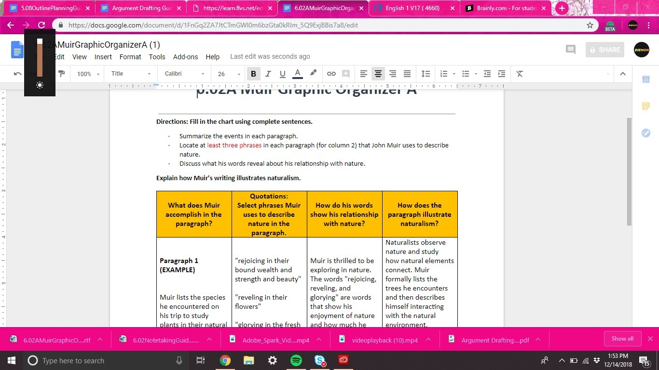Viewport: 659px width, 370px height.
Task: Increase the paragraph indent
Action: [502, 74]
